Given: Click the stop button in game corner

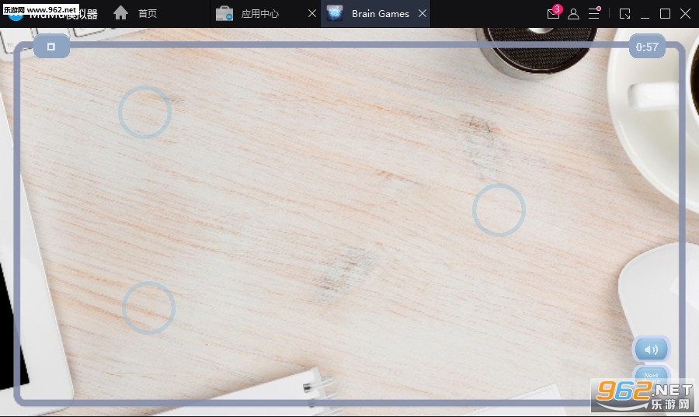Looking at the screenshot, I should click(51, 47).
